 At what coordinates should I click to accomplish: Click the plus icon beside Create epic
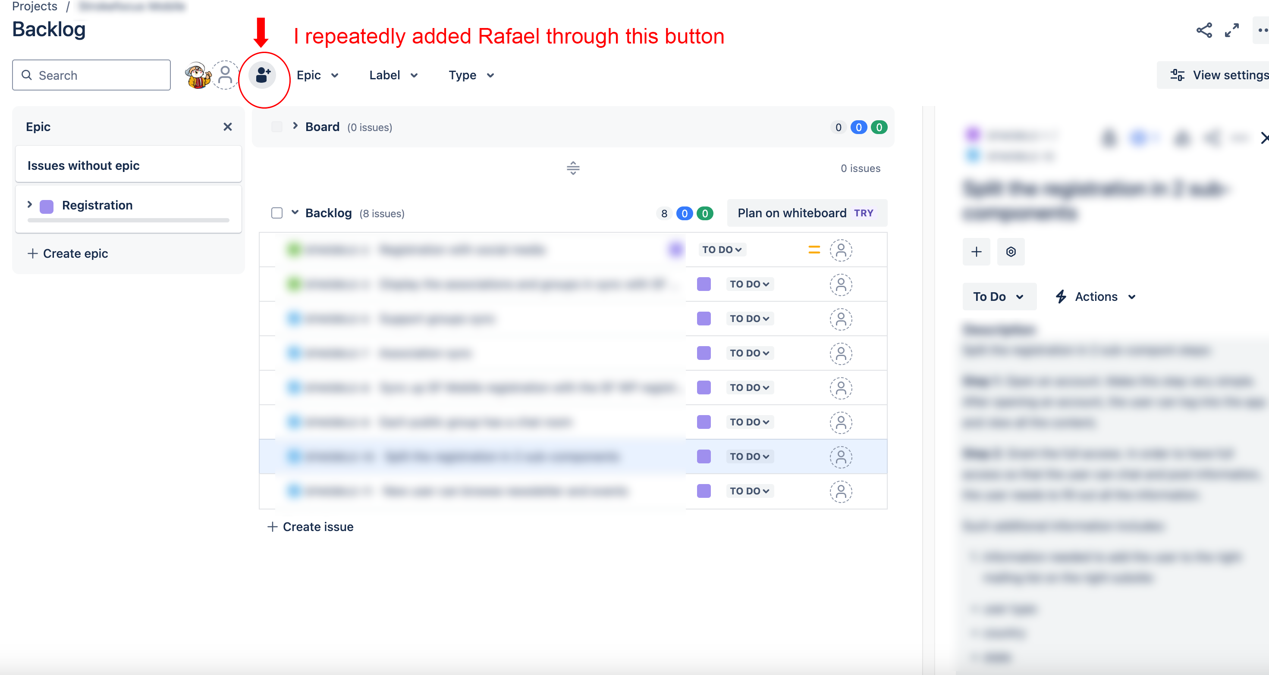(x=32, y=253)
